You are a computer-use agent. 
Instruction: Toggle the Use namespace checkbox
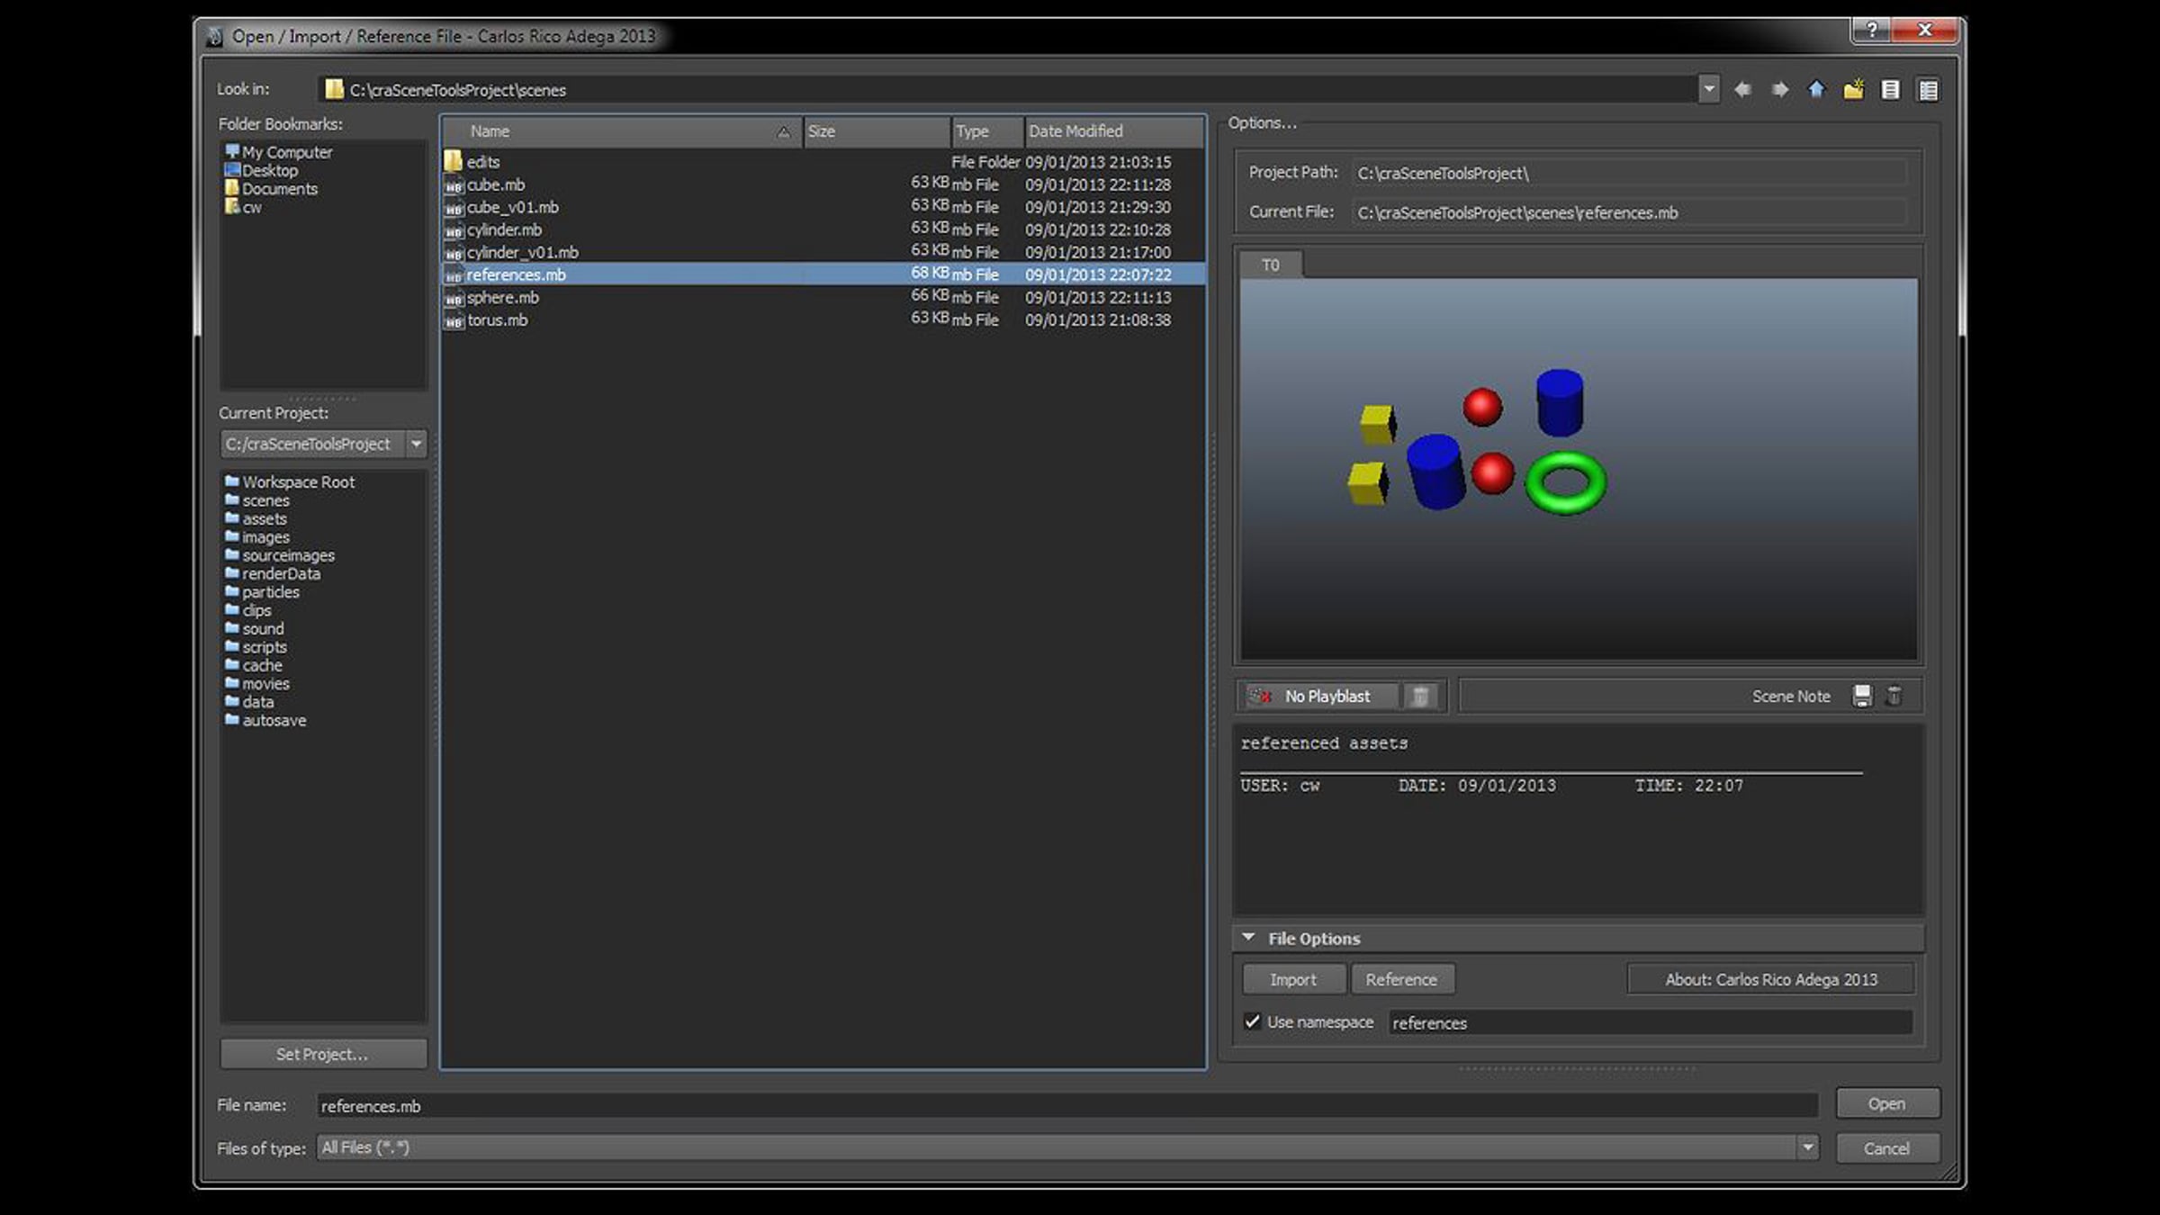[x=1252, y=1021]
